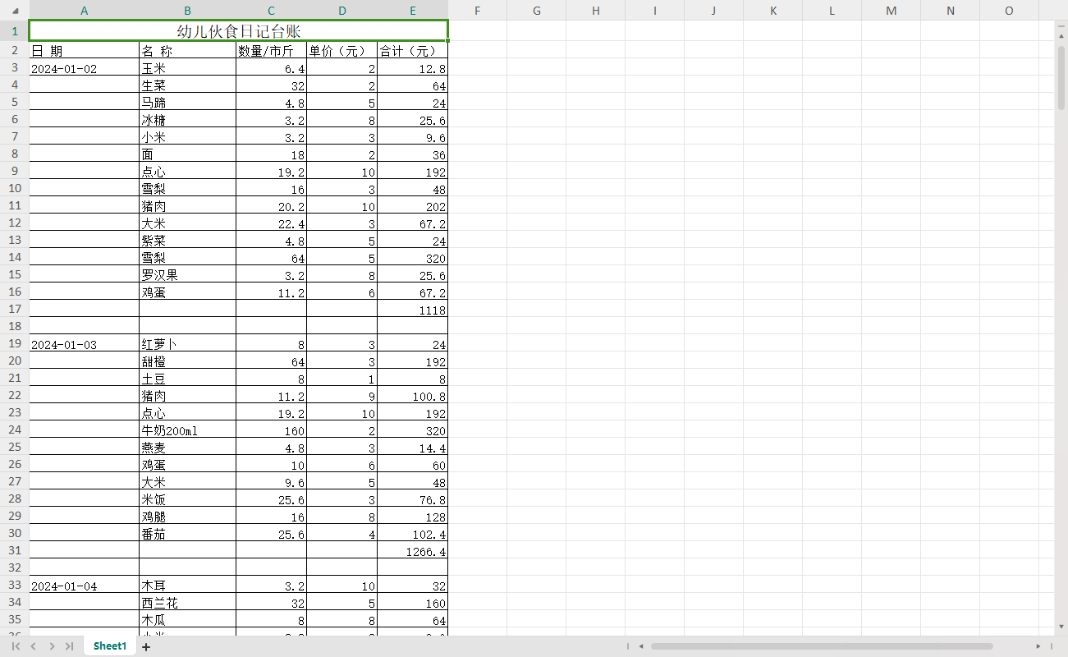Image resolution: width=1068 pixels, height=657 pixels.
Task: Select column B header
Action: pos(188,11)
